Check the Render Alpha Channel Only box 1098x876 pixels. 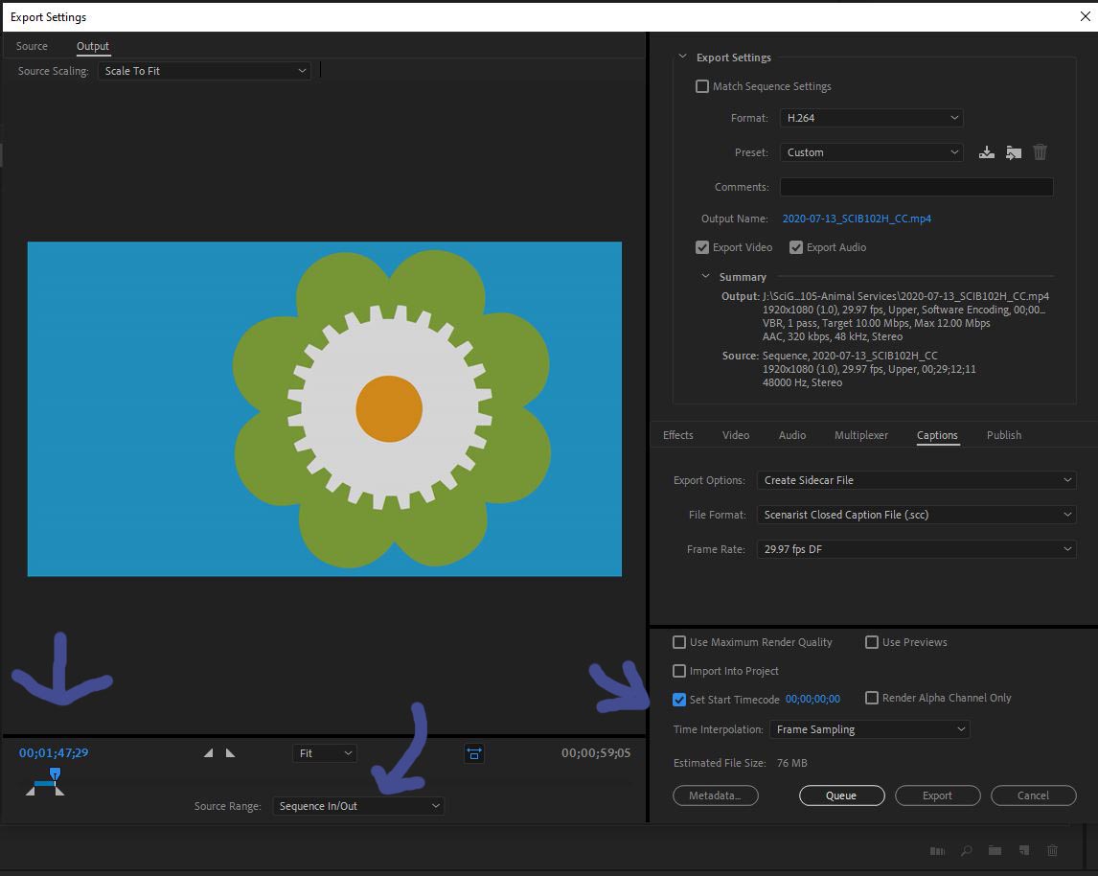tap(872, 698)
